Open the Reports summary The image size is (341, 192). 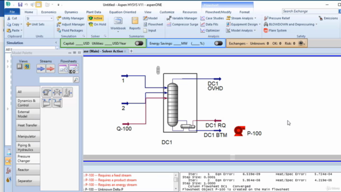[x=135, y=23]
